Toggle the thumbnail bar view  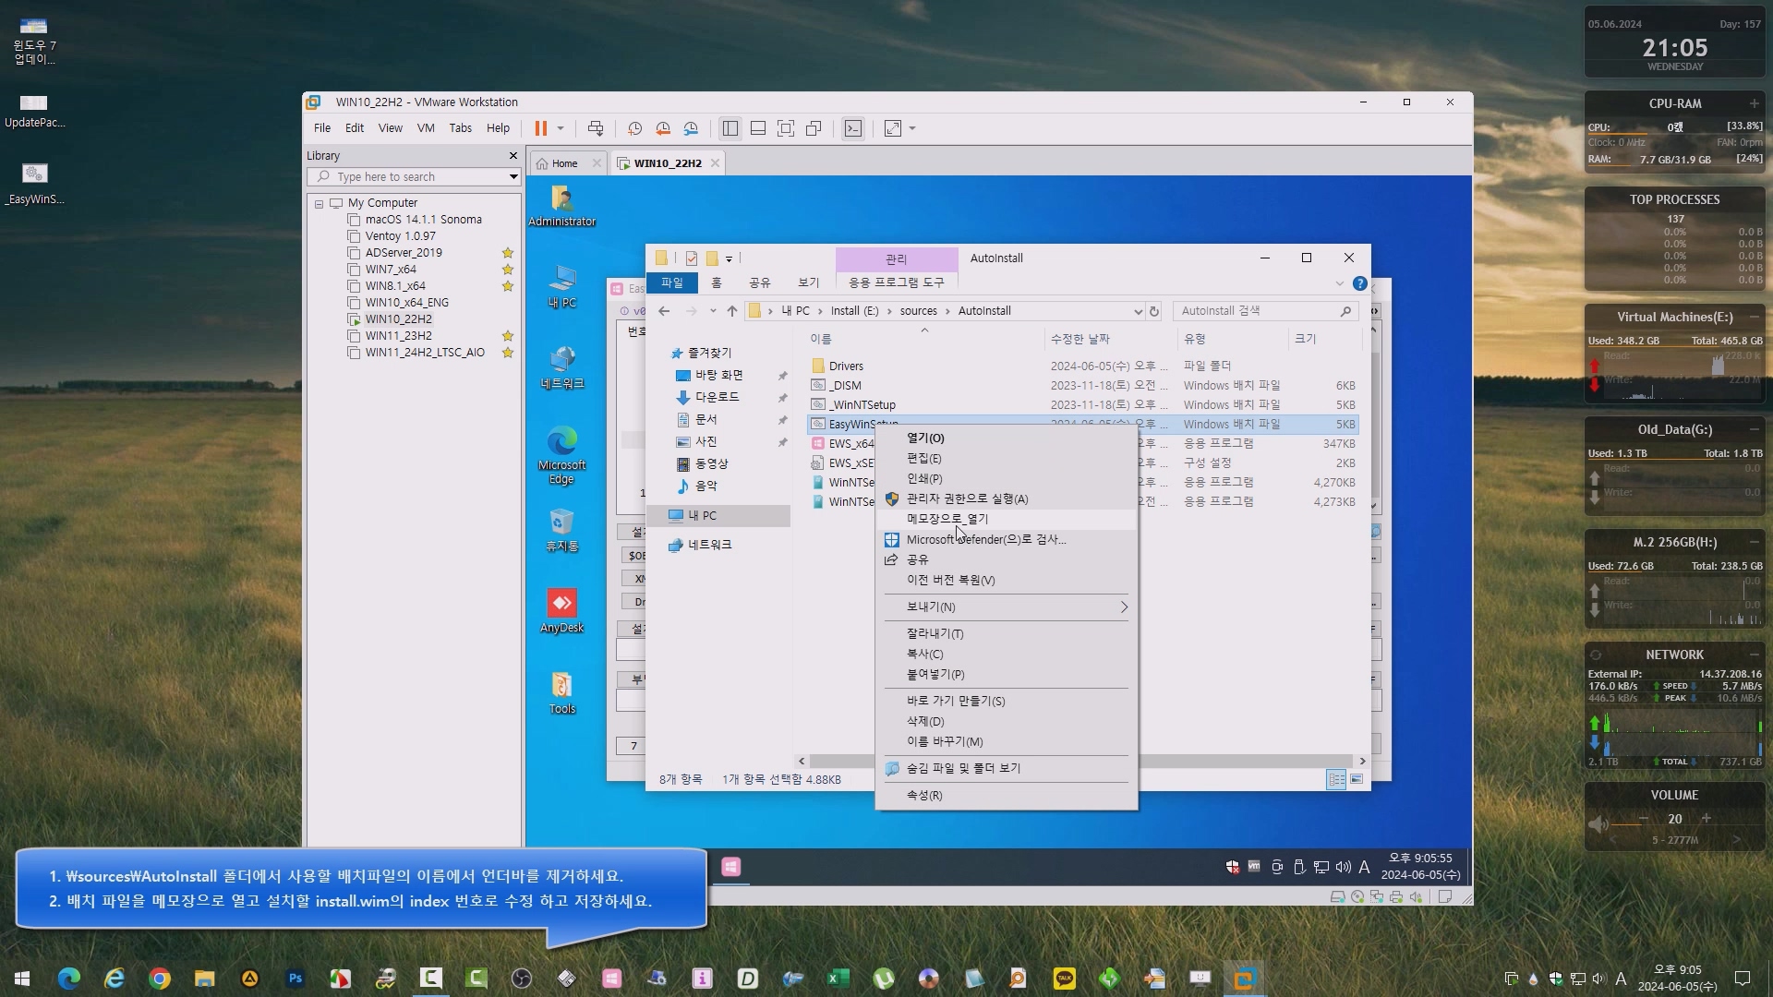coord(758,128)
